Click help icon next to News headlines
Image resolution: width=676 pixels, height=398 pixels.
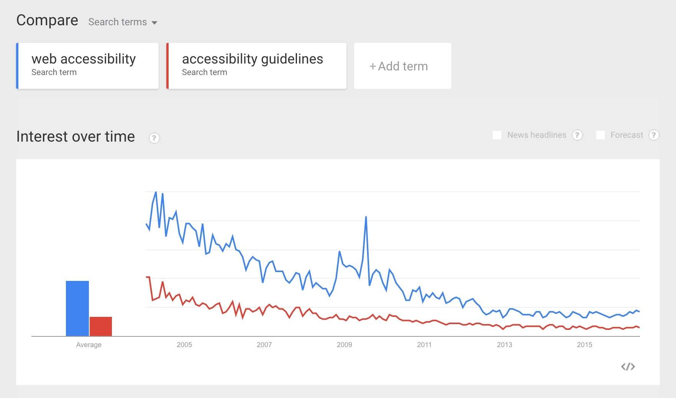577,135
